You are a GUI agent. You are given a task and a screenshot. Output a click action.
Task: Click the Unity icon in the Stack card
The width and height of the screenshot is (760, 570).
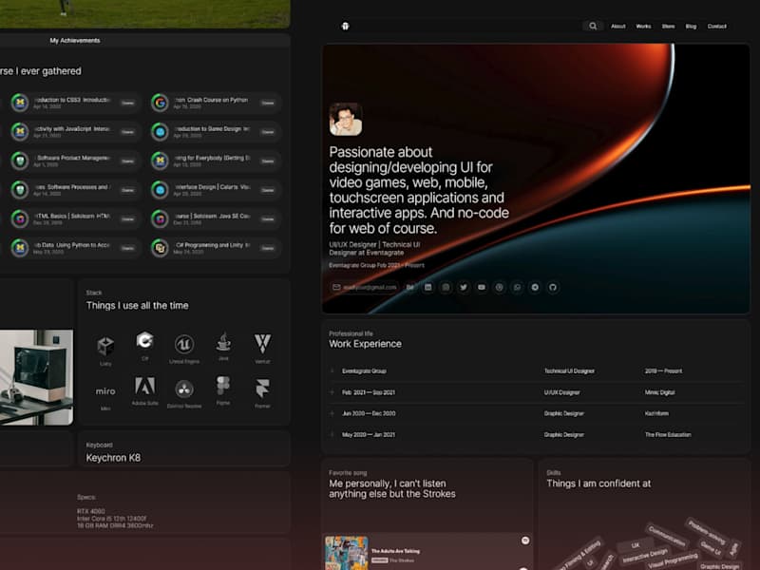click(x=105, y=346)
